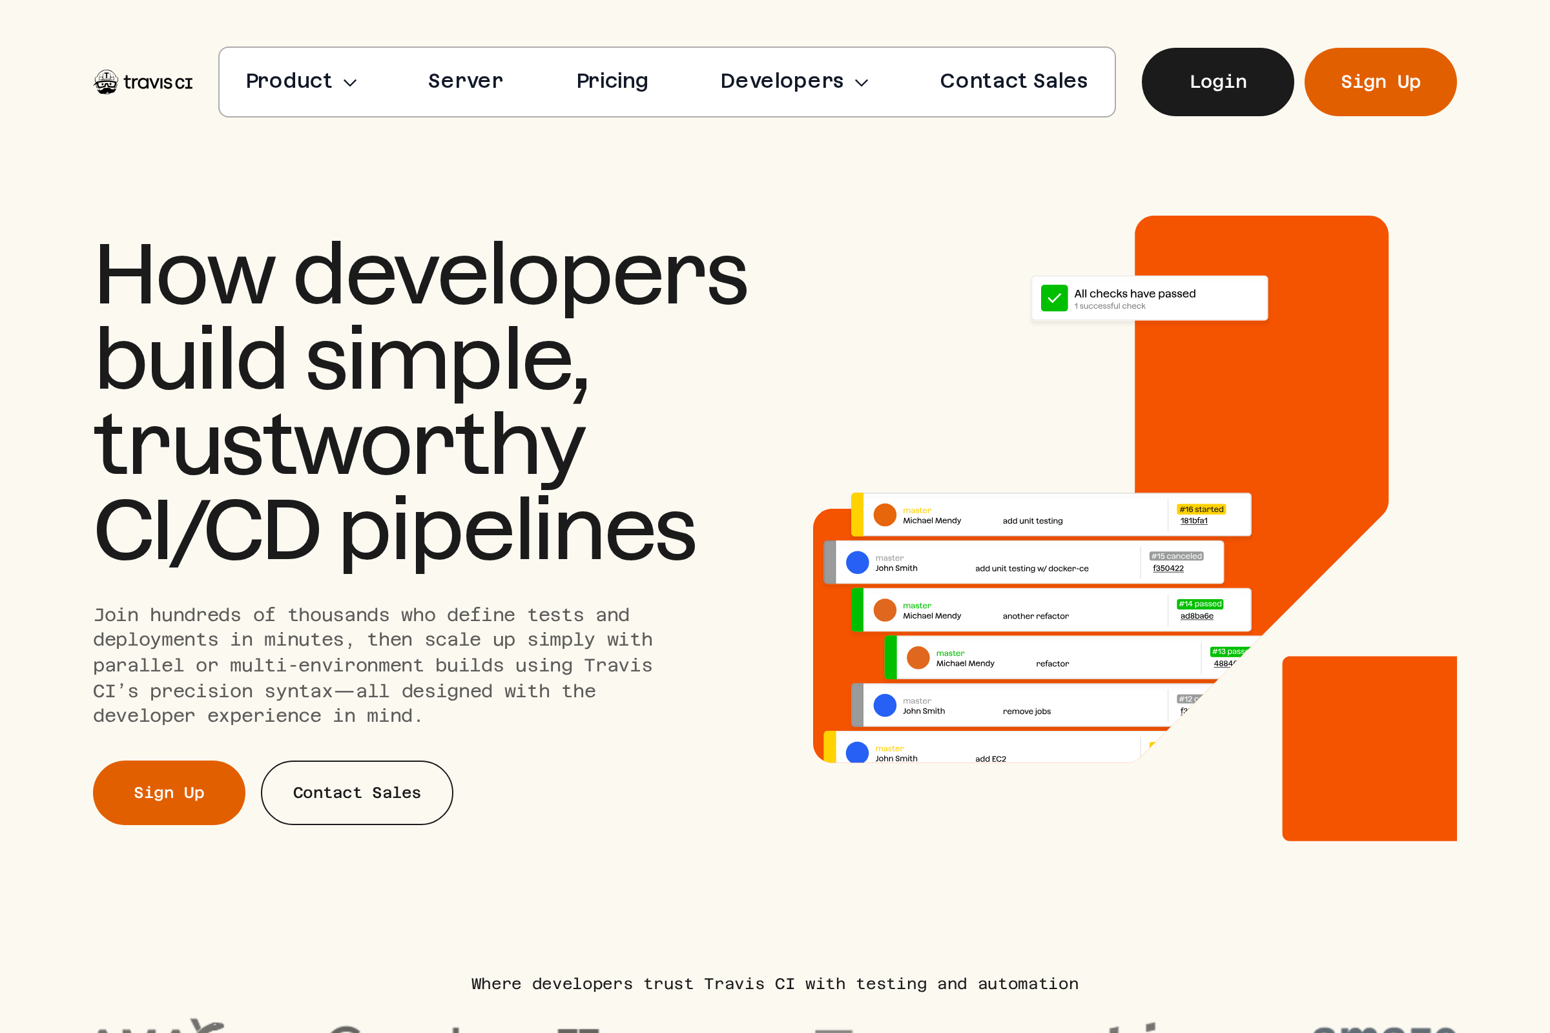
Task: Open commit hash ad8ba6e
Action: pos(1196,616)
